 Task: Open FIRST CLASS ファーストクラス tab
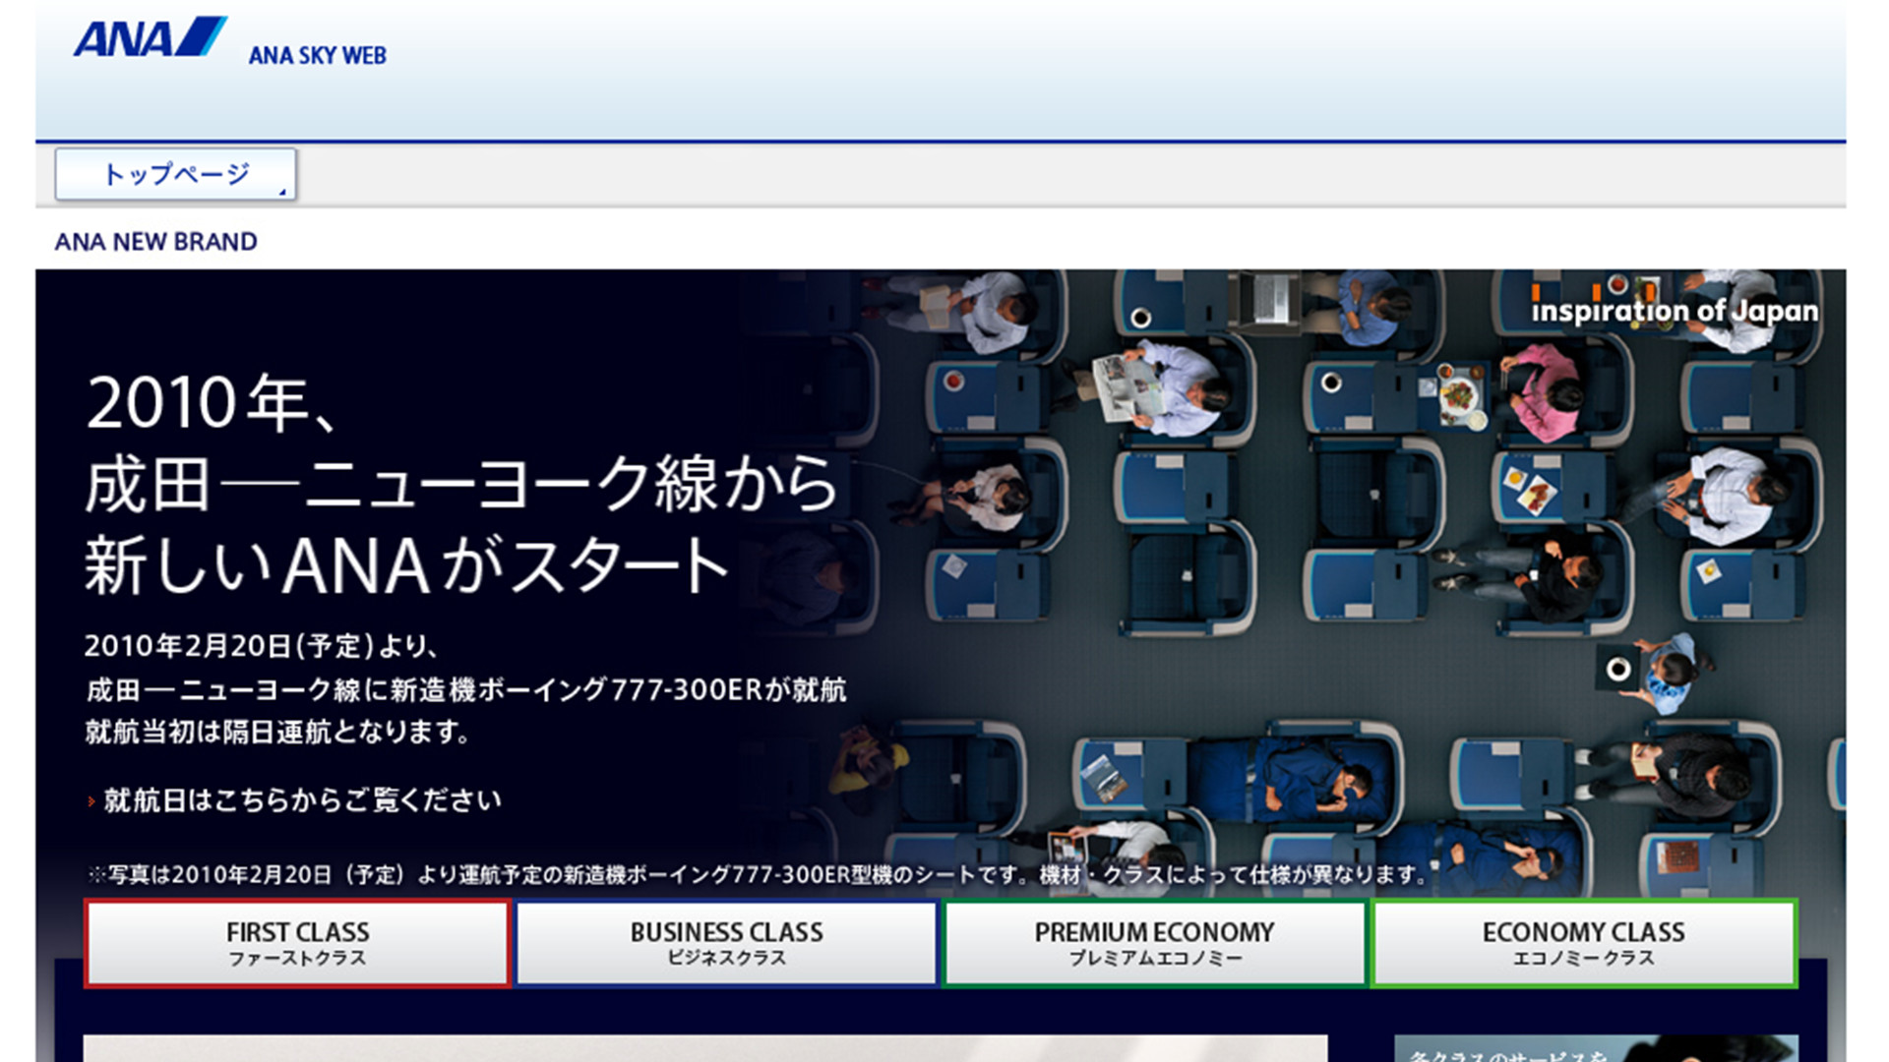(x=297, y=943)
